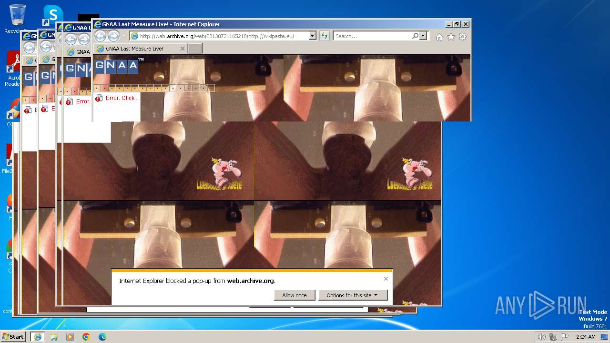Screen dimensions: 610x343
Task: Click Error link in second IE window
Action: pos(83,101)
